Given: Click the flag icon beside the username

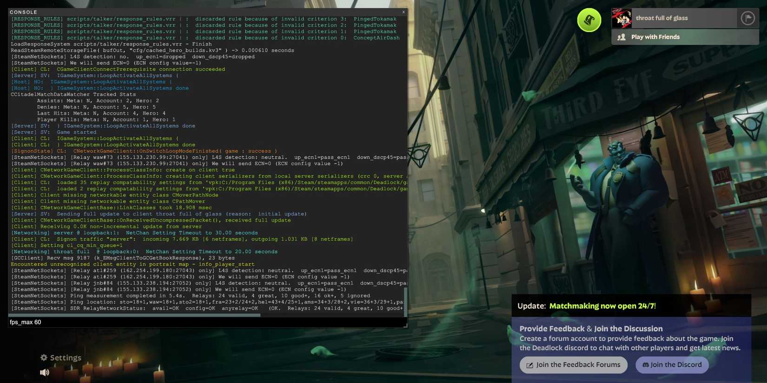Looking at the screenshot, I should click(747, 18).
